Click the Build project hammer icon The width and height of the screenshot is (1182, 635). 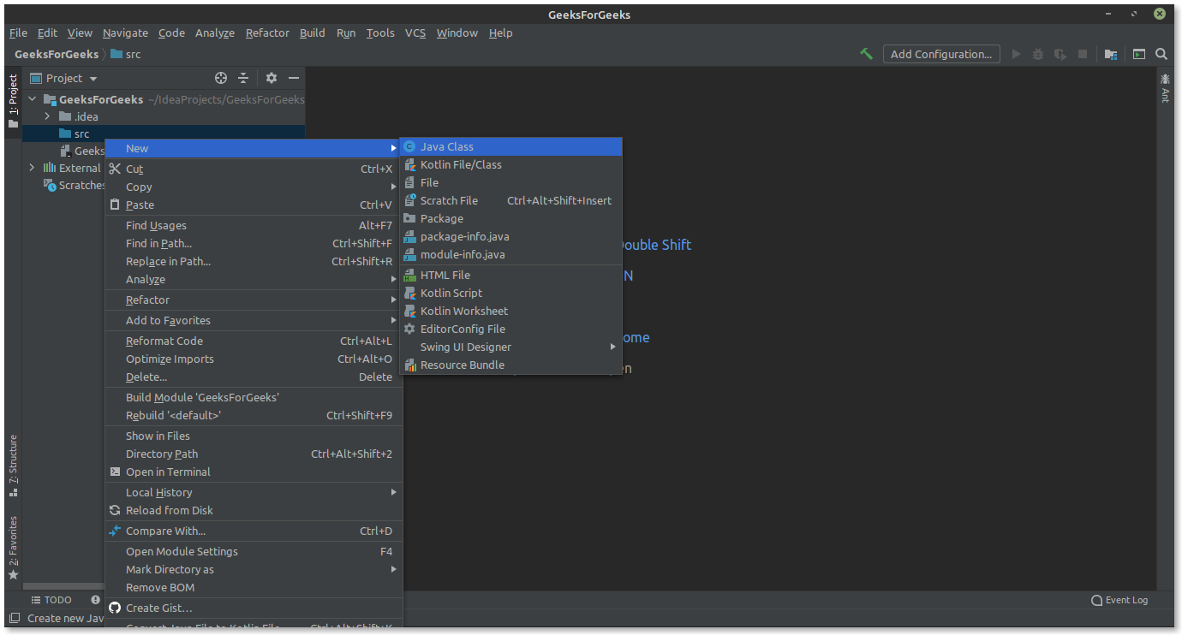(867, 54)
